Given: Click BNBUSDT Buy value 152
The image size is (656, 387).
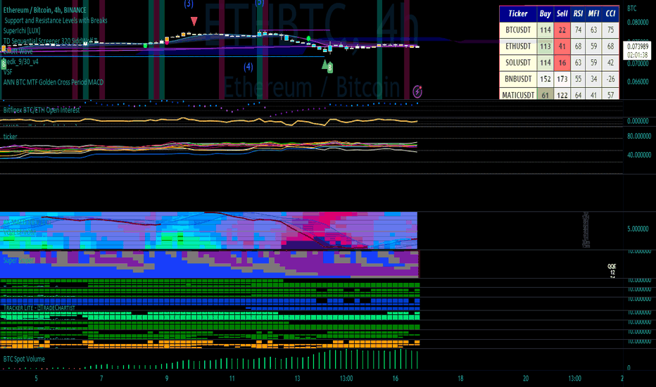Looking at the screenshot, I should coord(545,79).
